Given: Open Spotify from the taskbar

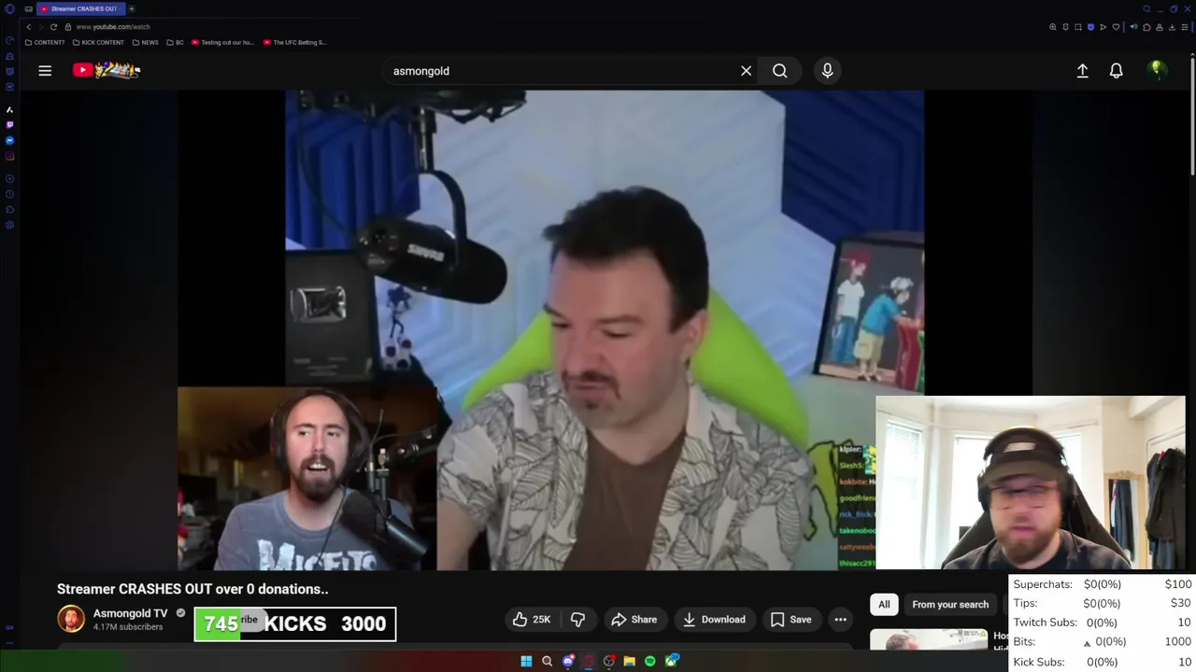Looking at the screenshot, I should 649,661.
